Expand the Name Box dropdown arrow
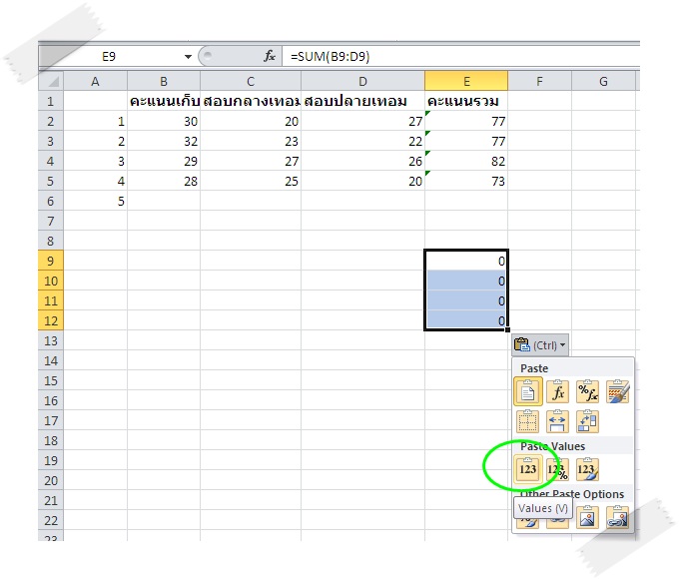This screenshot has height=579, width=679. pos(188,57)
